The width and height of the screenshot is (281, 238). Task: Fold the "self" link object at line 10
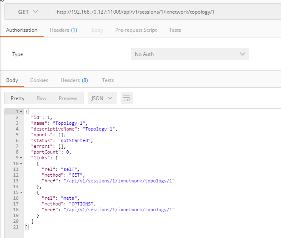21,163
